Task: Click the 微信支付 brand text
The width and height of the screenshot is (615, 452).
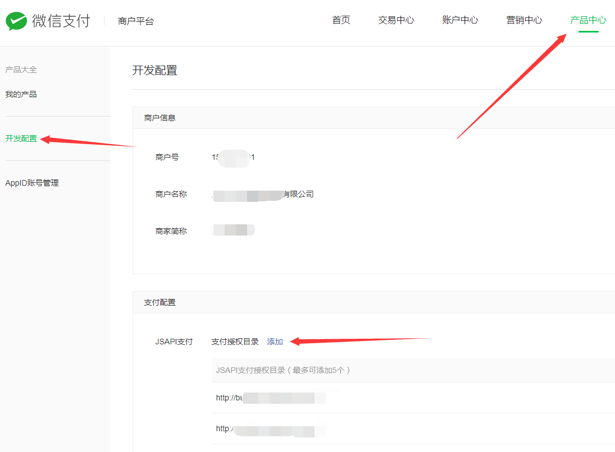Action: click(x=61, y=21)
